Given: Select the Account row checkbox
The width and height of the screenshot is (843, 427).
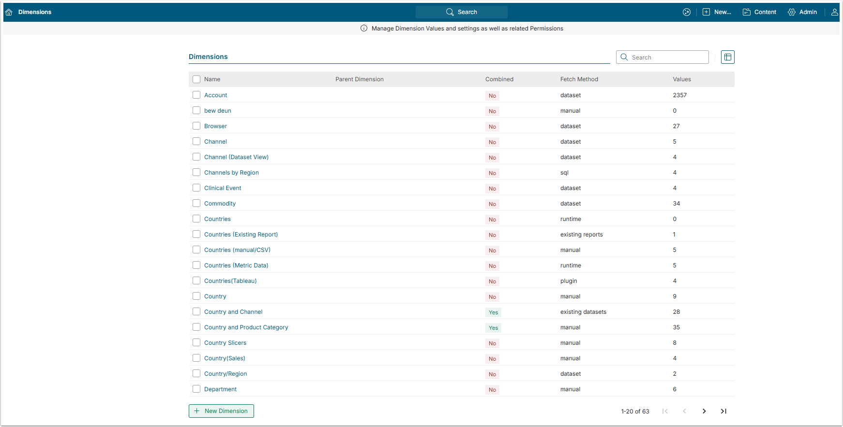Looking at the screenshot, I should 196,95.
